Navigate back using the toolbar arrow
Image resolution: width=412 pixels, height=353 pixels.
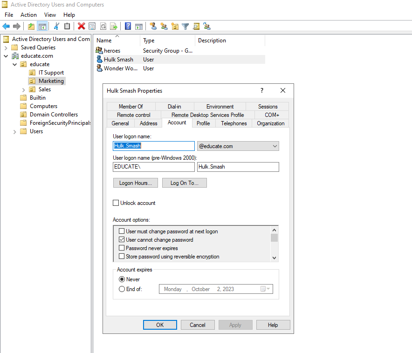pos(6,26)
